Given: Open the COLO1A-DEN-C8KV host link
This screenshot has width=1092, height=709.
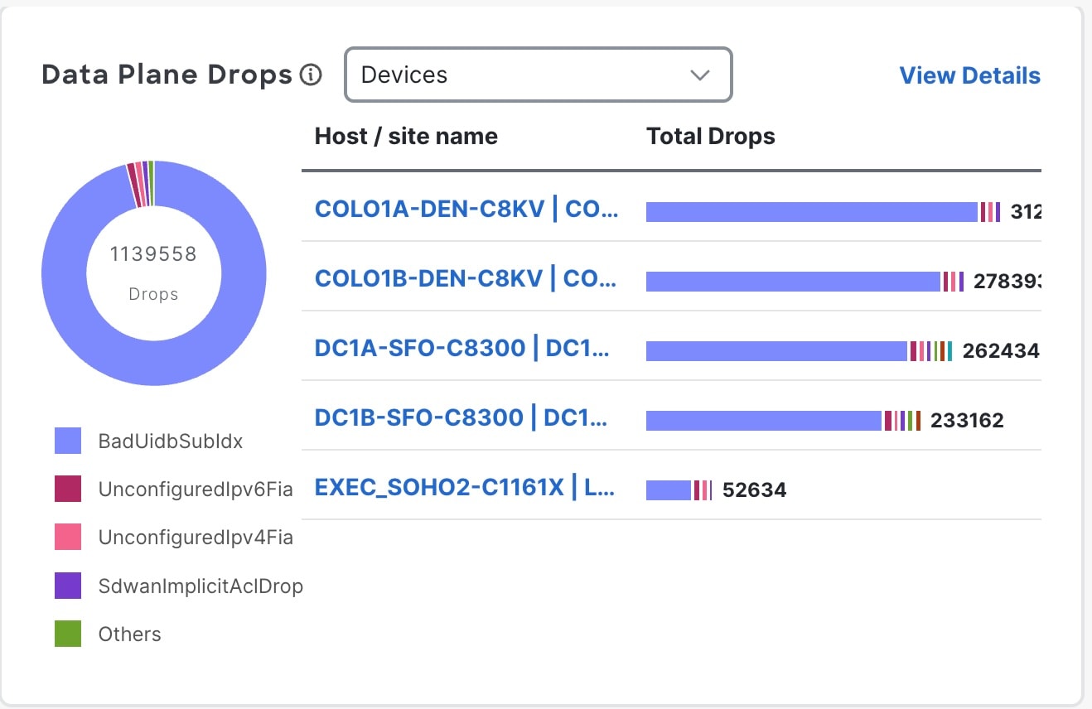Looking at the screenshot, I should pos(466,208).
